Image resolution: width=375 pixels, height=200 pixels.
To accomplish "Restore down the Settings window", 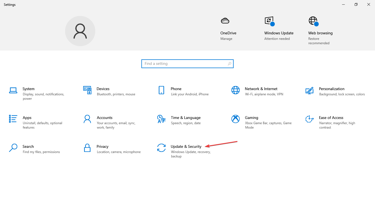I will pos(356,4).
